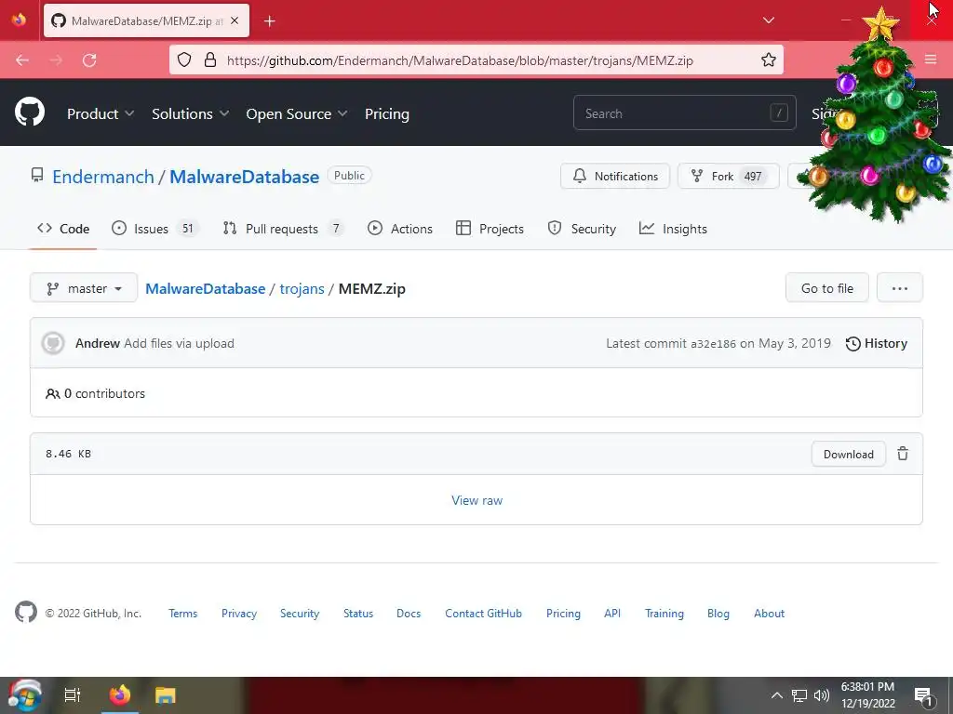Open the trojans folder breadcrumb

click(x=302, y=288)
